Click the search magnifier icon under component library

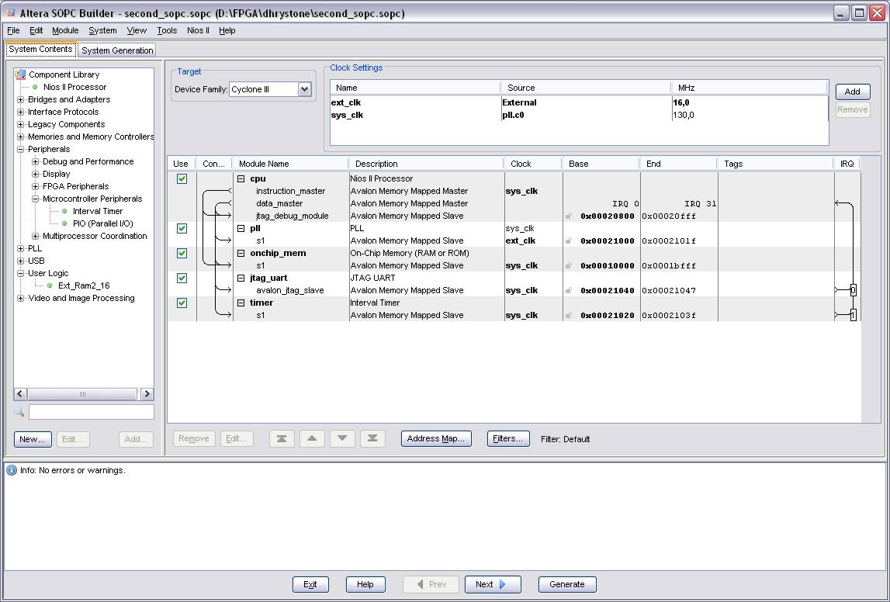click(19, 412)
